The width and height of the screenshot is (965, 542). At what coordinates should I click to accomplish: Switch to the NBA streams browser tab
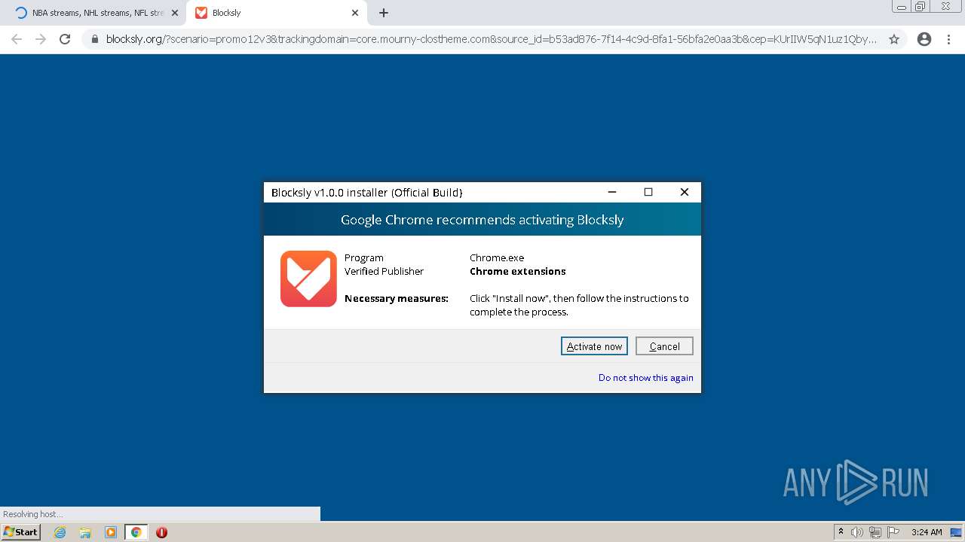coord(93,13)
